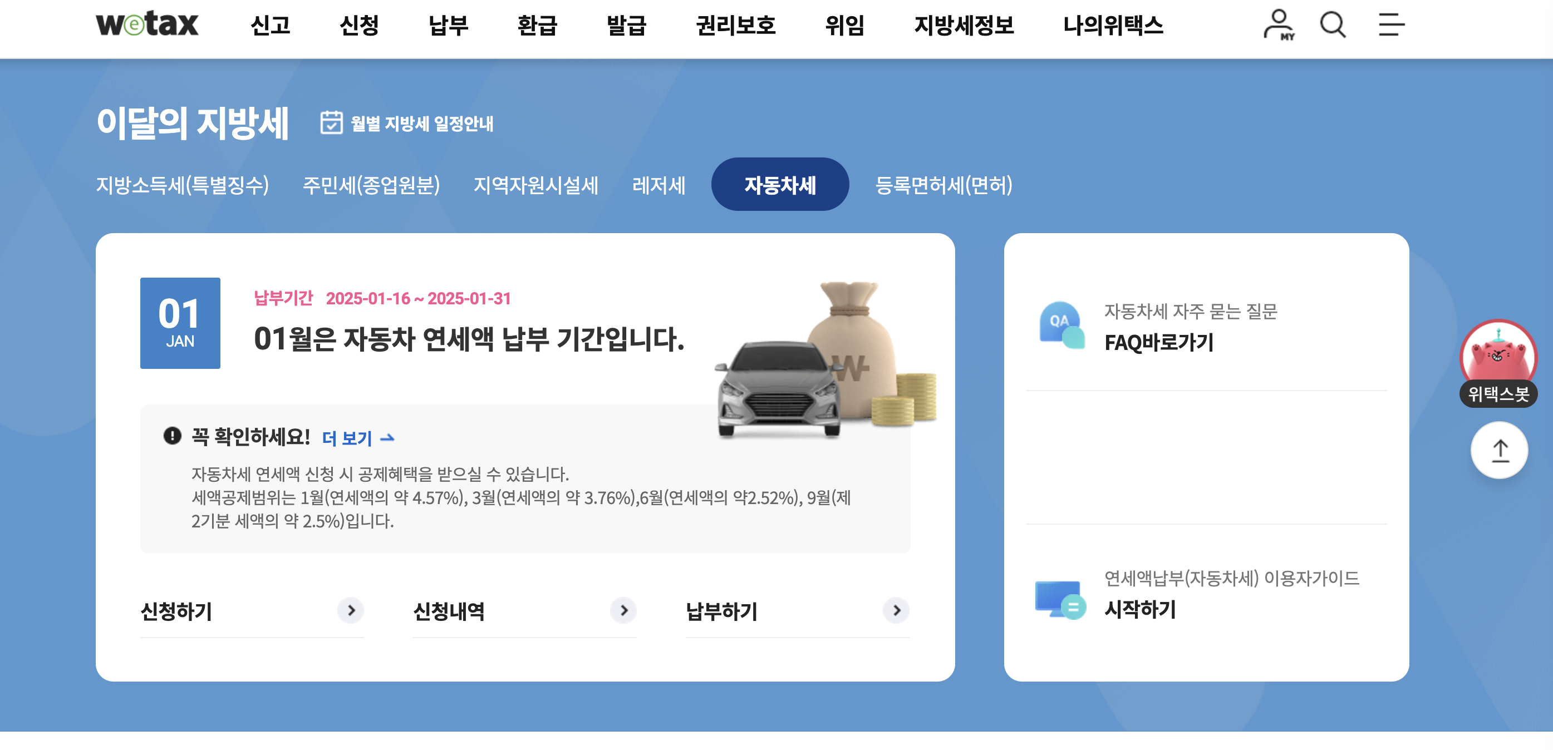
Task: Open 월별 지방세 일정안내 link
Action: 422,124
